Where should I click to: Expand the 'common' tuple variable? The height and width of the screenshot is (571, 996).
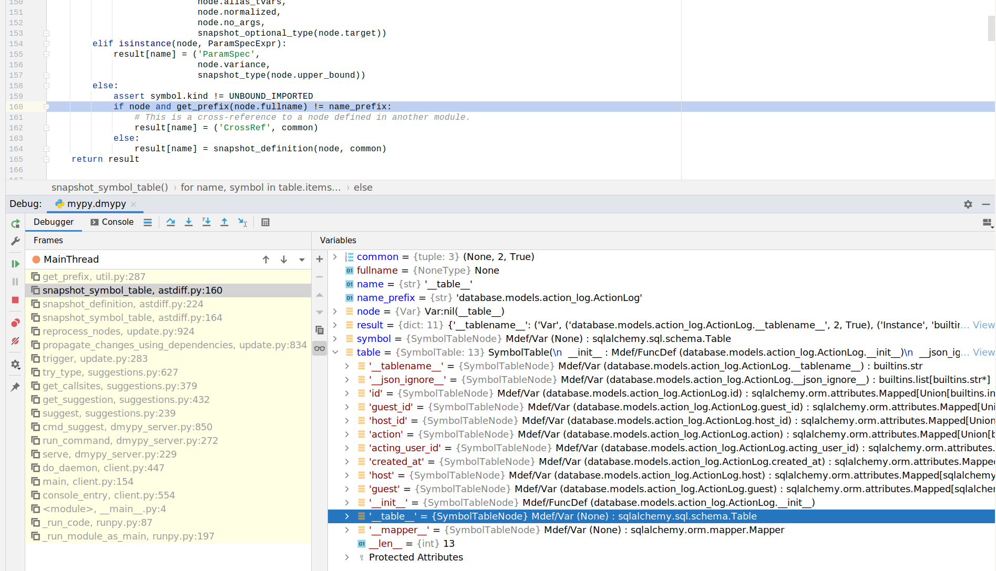[335, 256]
